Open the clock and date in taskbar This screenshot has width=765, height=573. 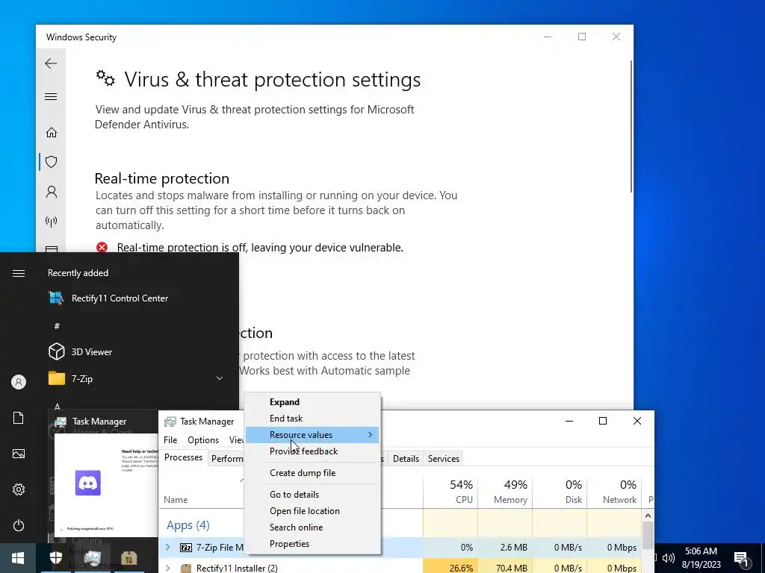click(x=701, y=558)
